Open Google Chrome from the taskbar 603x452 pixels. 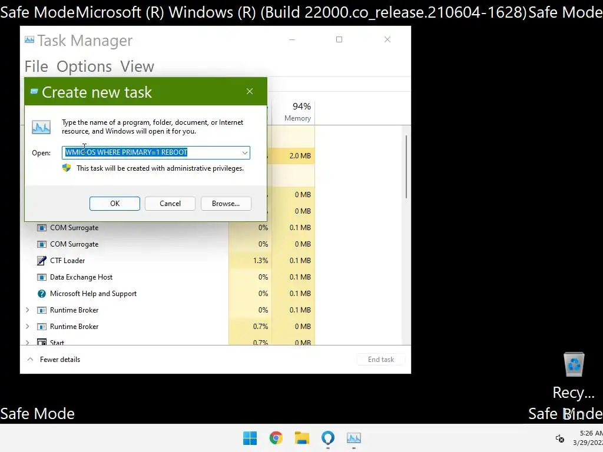pyautogui.click(x=276, y=438)
